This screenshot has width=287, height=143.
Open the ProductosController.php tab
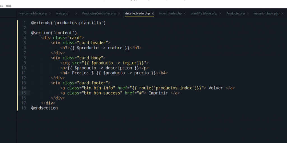click(x=99, y=13)
